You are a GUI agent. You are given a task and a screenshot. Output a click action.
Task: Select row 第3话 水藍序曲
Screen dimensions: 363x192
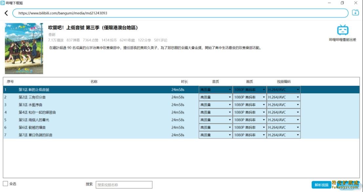181,105
